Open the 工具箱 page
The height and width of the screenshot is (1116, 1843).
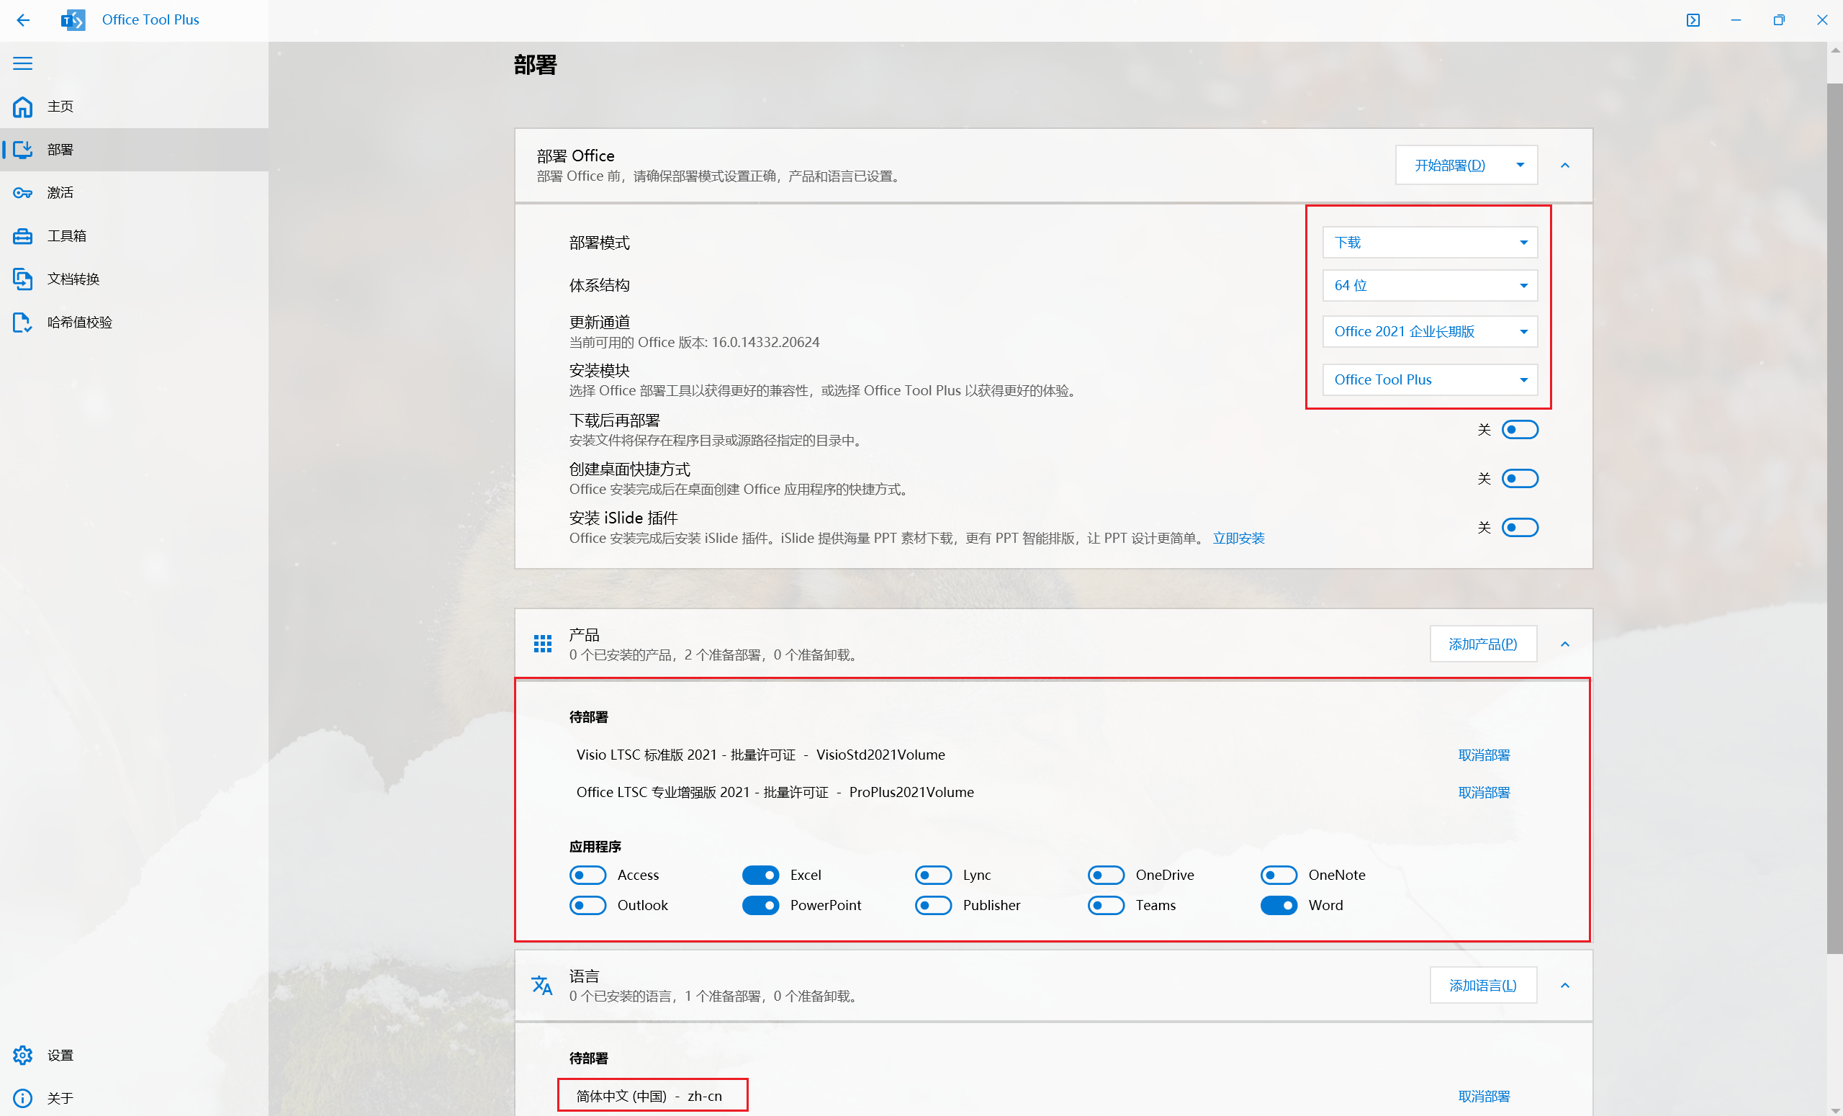click(x=134, y=235)
